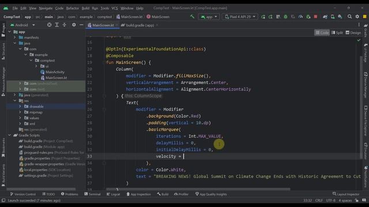Open the Problems tool window
The width and height of the screenshot is (369, 207).
point(69,194)
